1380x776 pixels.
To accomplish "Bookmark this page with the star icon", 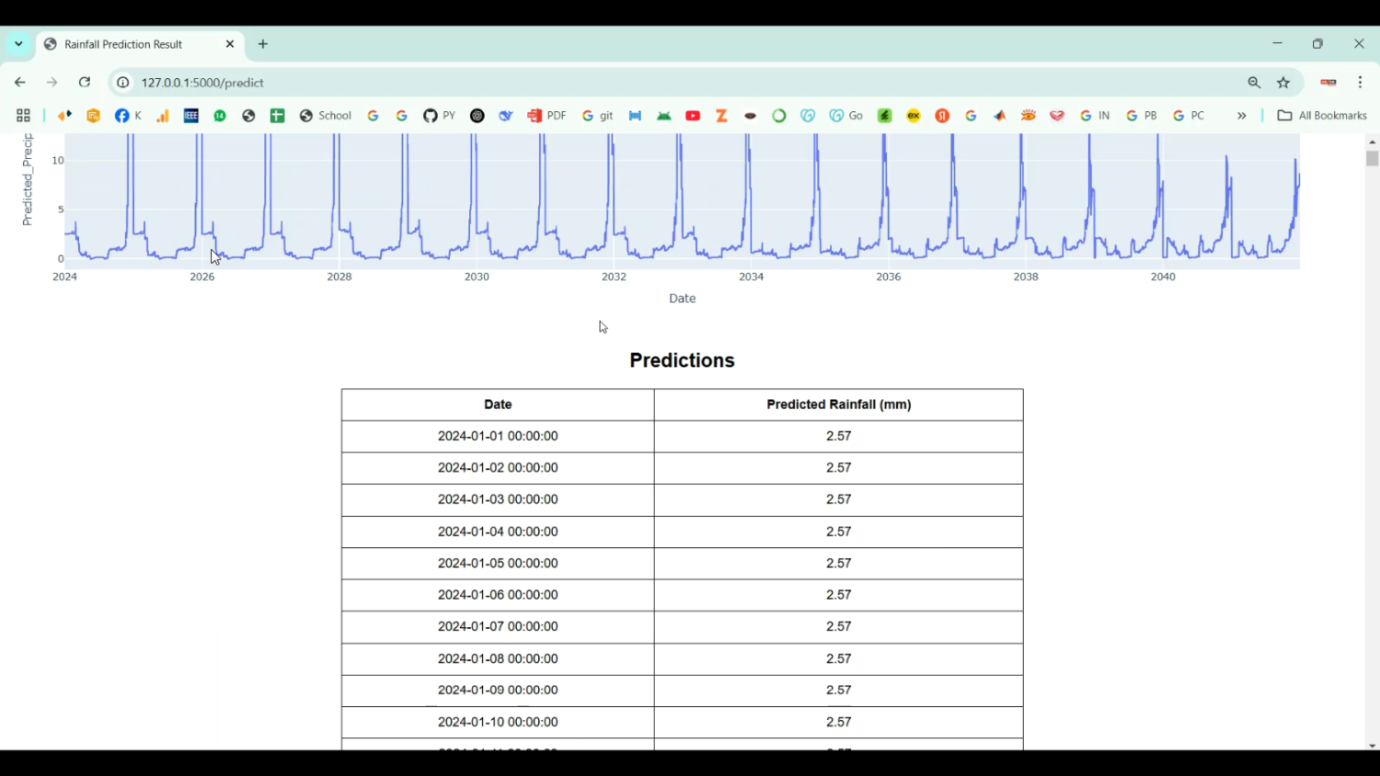I will tap(1283, 83).
